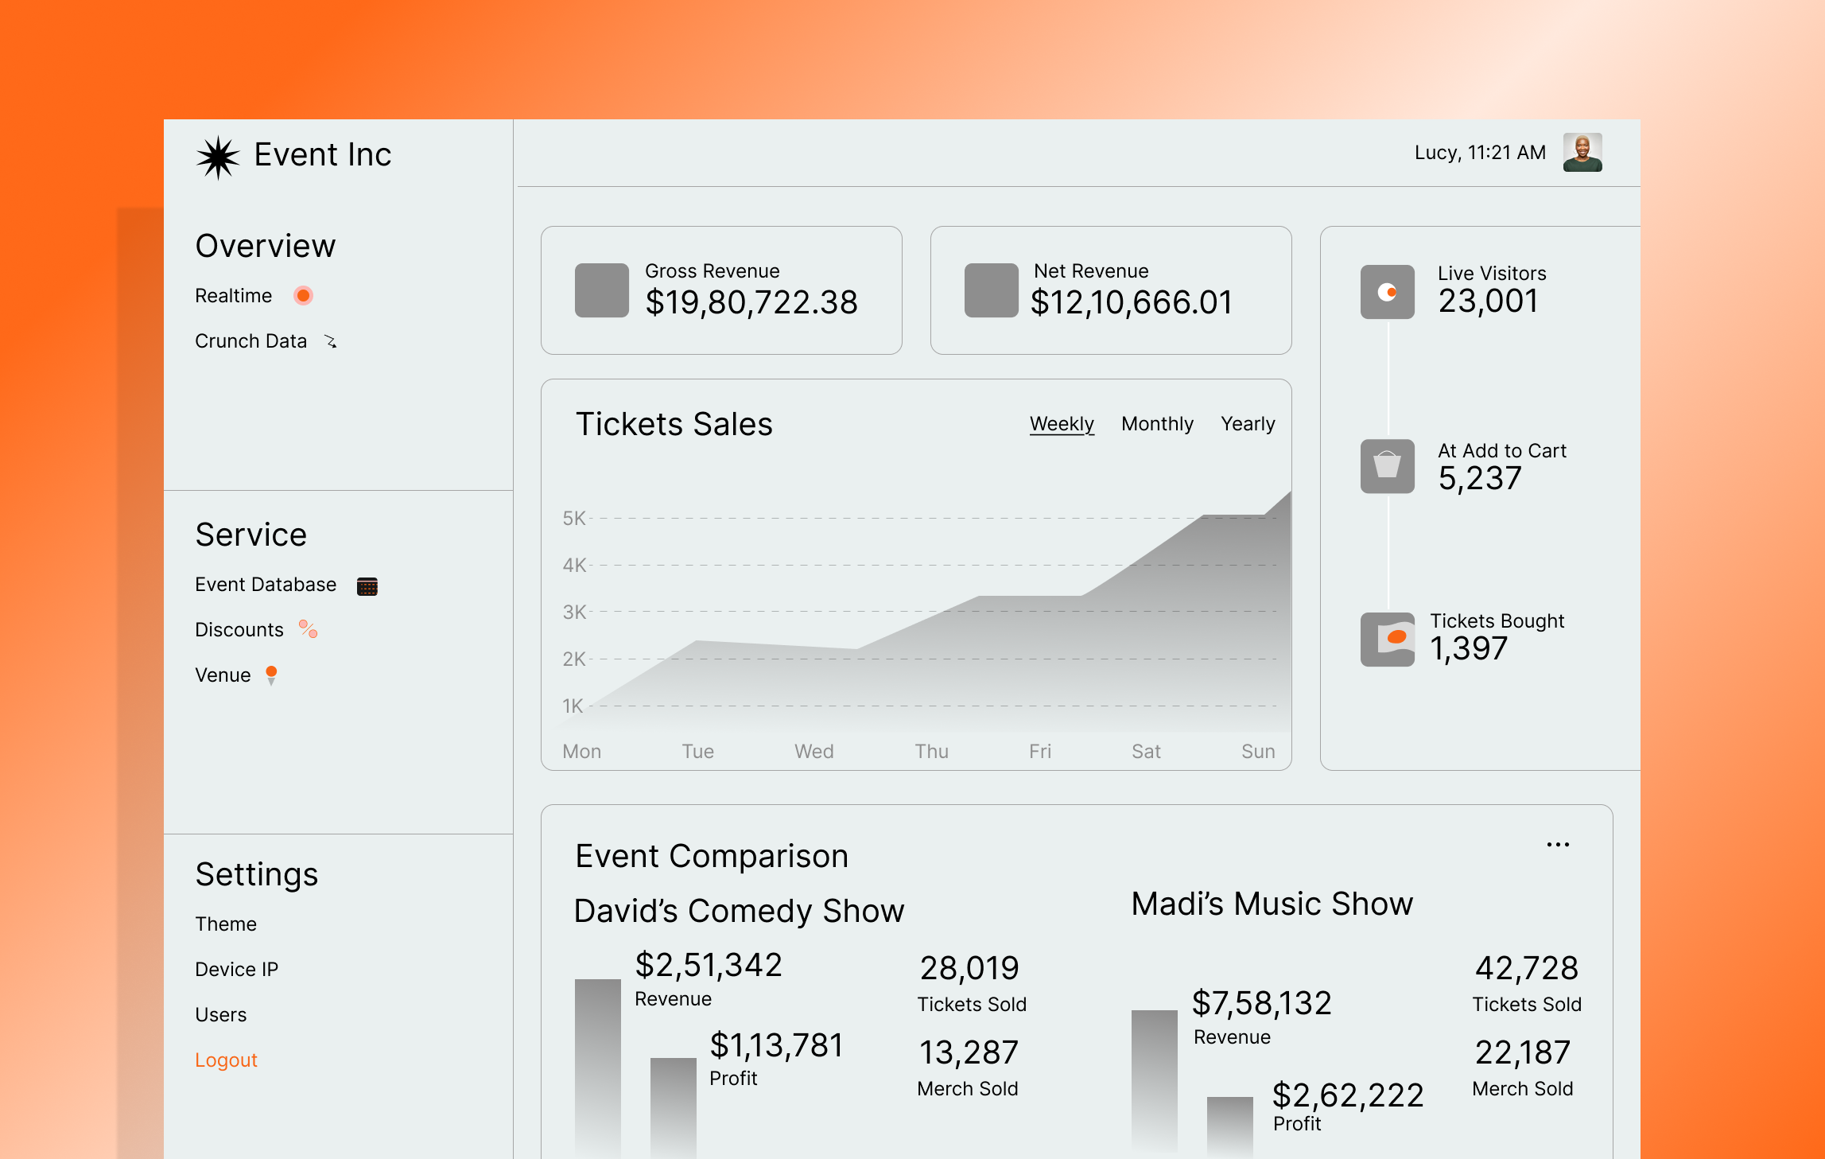The image size is (1825, 1159).
Task: Open the Users settings page
Action: [220, 1014]
